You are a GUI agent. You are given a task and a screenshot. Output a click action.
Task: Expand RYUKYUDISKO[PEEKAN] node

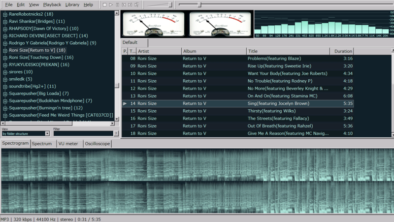click(5, 65)
